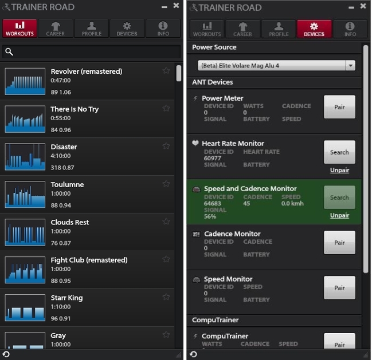Viewport: 372px width, 360px height.
Task: Select active Devices tab in right window
Action: point(314,29)
